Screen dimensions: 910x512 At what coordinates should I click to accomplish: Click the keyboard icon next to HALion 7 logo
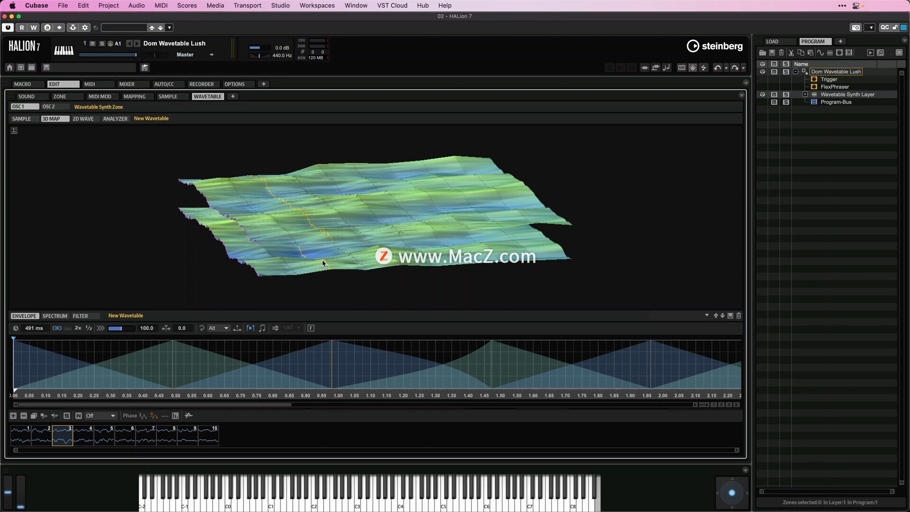coord(64,50)
